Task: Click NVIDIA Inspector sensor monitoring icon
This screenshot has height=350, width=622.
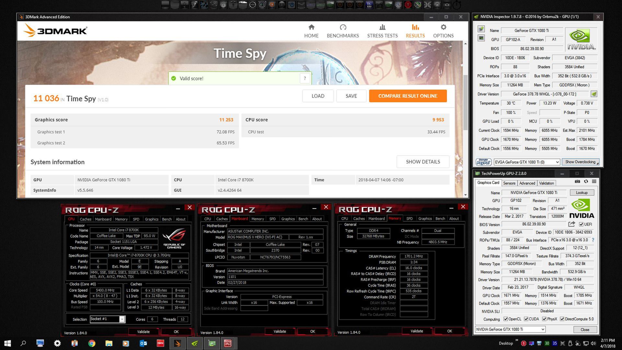Action: point(481,38)
